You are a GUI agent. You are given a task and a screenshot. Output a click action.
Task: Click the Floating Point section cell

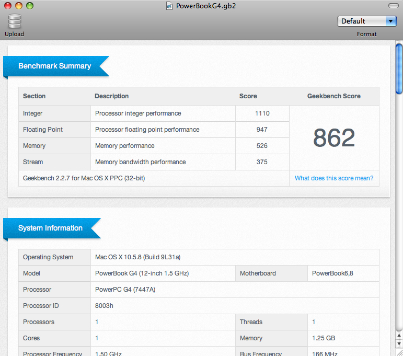[x=54, y=130]
